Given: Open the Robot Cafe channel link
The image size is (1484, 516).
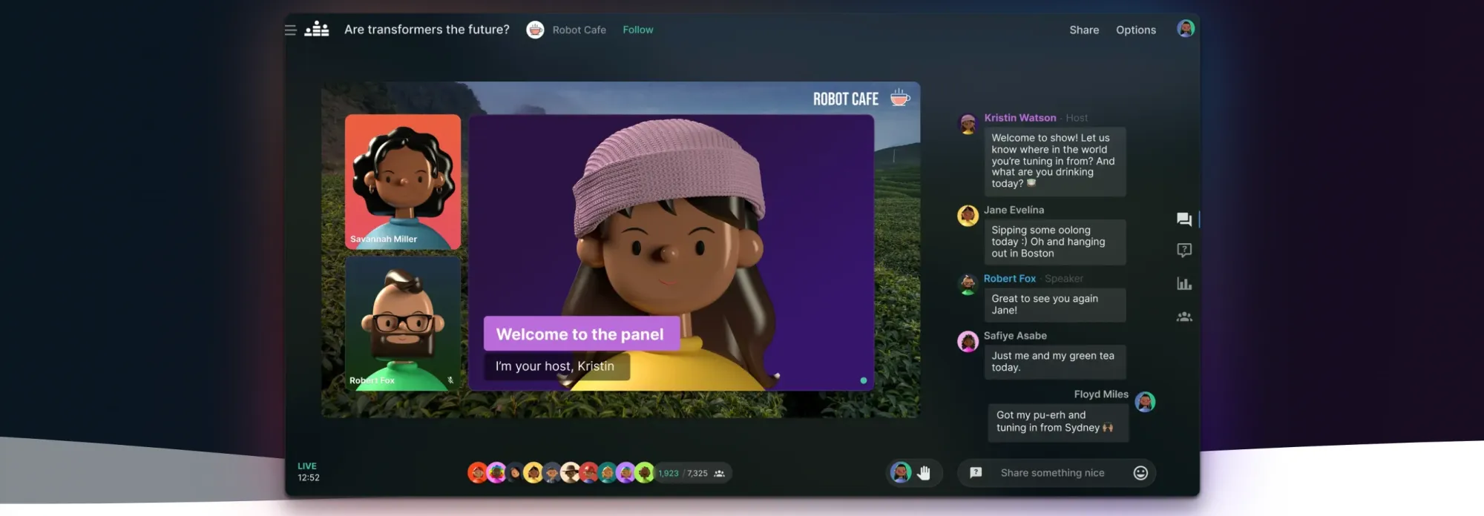Looking at the screenshot, I should coord(580,30).
